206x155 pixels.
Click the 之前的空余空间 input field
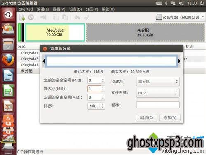coord(94,80)
